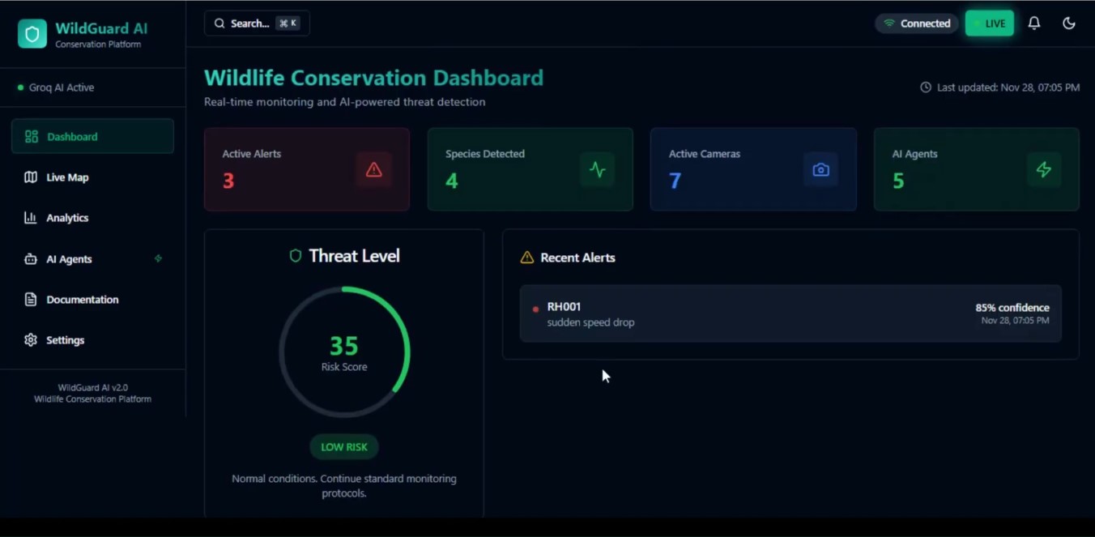The image size is (1095, 537).
Task: Click the Risk Score circular gauge
Action: 343,351
